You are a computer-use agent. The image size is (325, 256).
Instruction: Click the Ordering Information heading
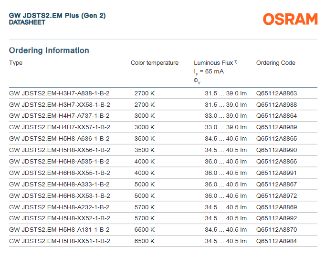[x=49, y=51]
